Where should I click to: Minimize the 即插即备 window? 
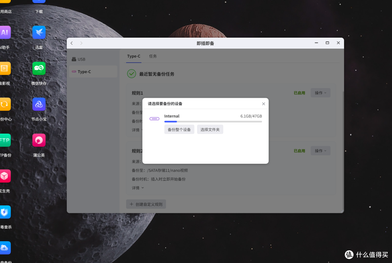coord(316,43)
